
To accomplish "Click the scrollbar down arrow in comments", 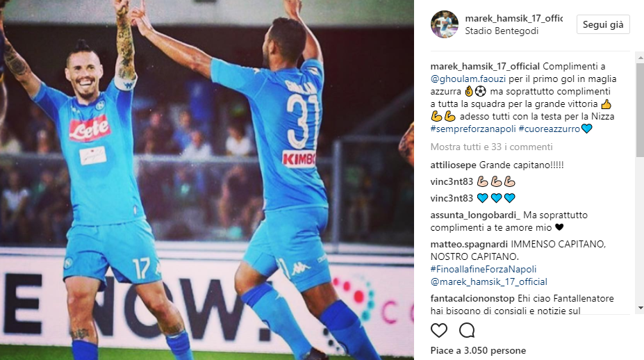I will click(641, 307).
